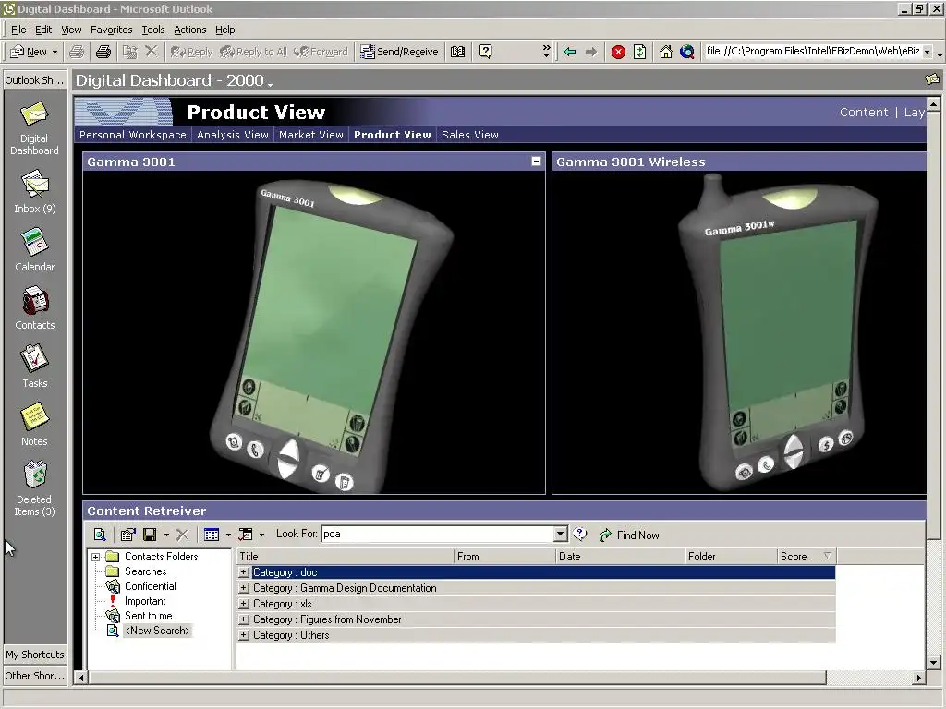Screen dimensions: 946x709
Task: Open the address bar dropdown
Action: [928, 52]
